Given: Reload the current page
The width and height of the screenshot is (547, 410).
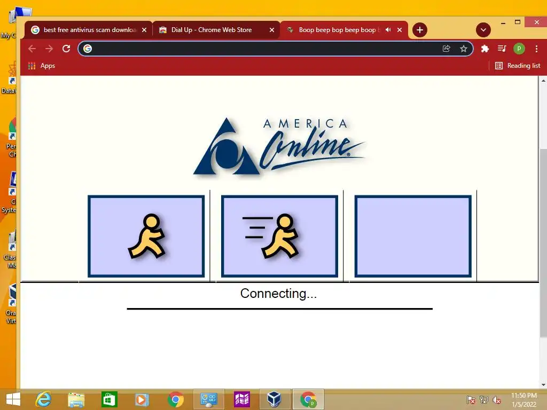Looking at the screenshot, I should (x=66, y=49).
